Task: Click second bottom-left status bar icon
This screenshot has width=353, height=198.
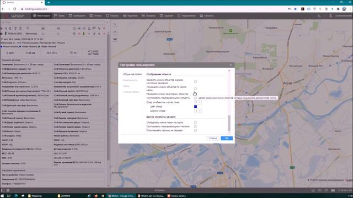Action: click(8, 190)
